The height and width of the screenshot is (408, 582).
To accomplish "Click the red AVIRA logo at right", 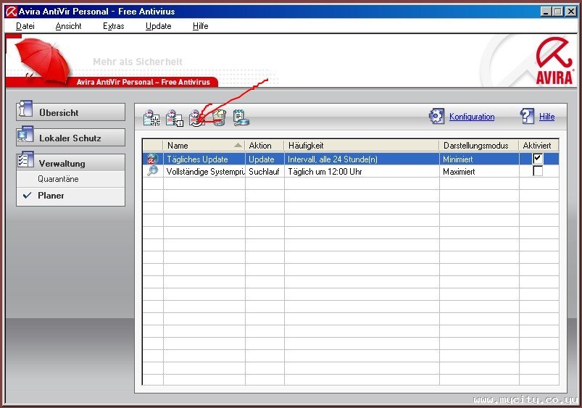I will [554, 62].
